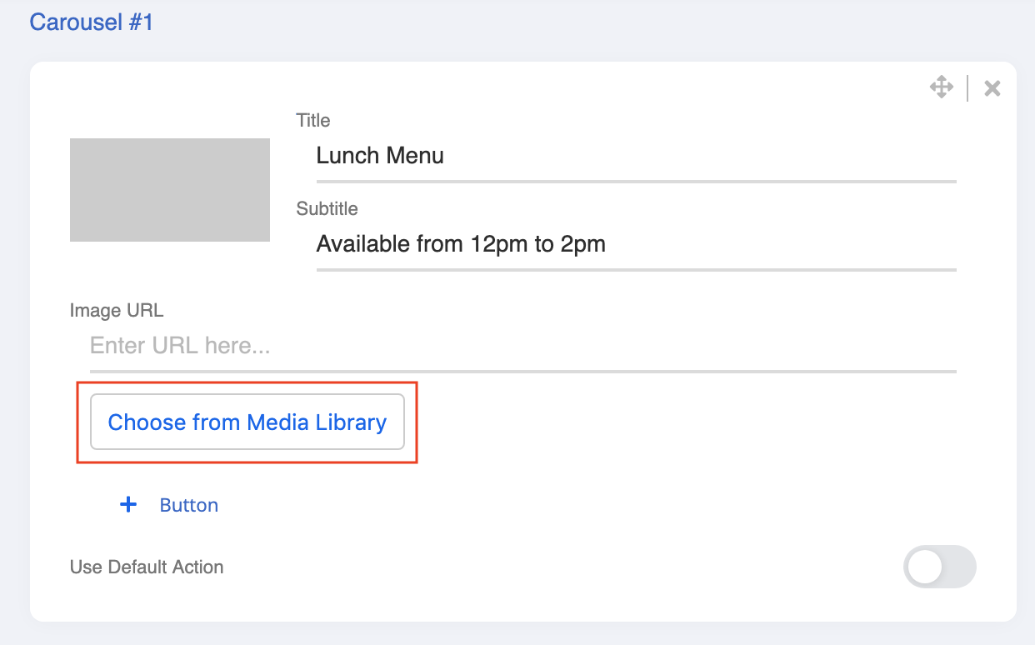Screen dimensions: 1035x645
Task: Toggle the Use Default Action switch
Action: point(939,567)
